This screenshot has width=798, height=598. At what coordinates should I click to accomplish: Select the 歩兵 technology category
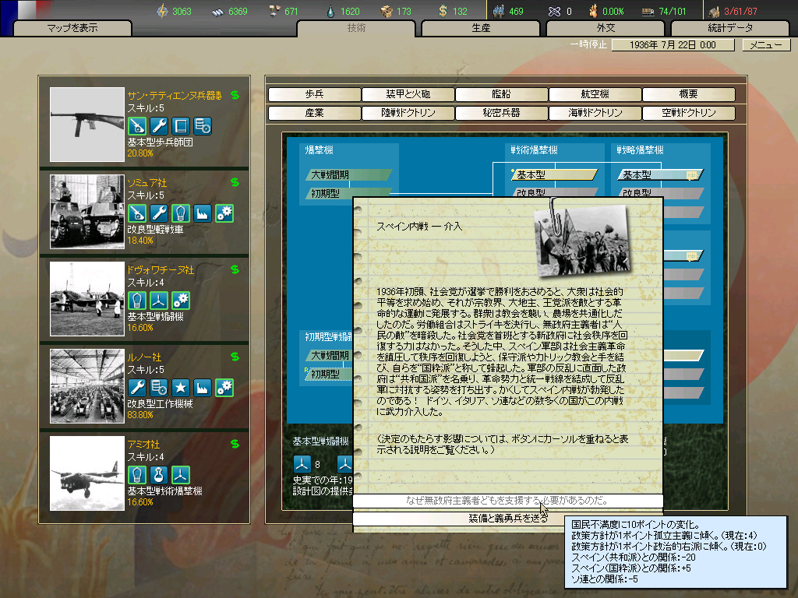[315, 94]
